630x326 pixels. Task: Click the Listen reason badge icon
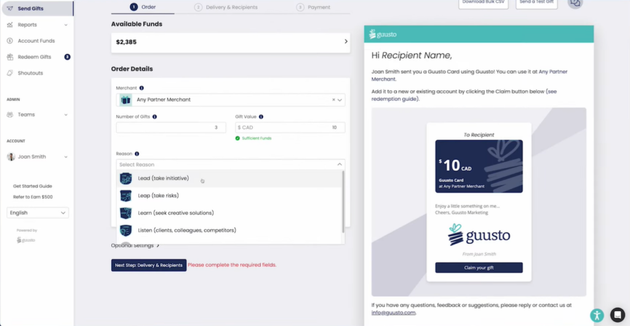pos(126,231)
